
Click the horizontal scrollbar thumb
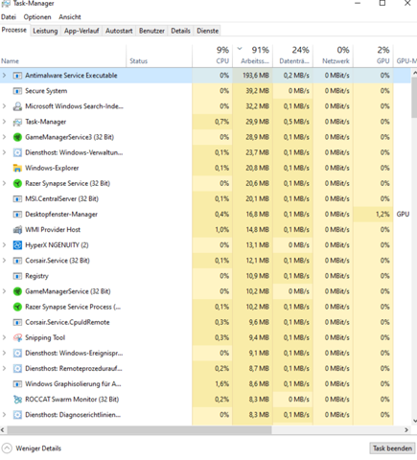pos(139,430)
